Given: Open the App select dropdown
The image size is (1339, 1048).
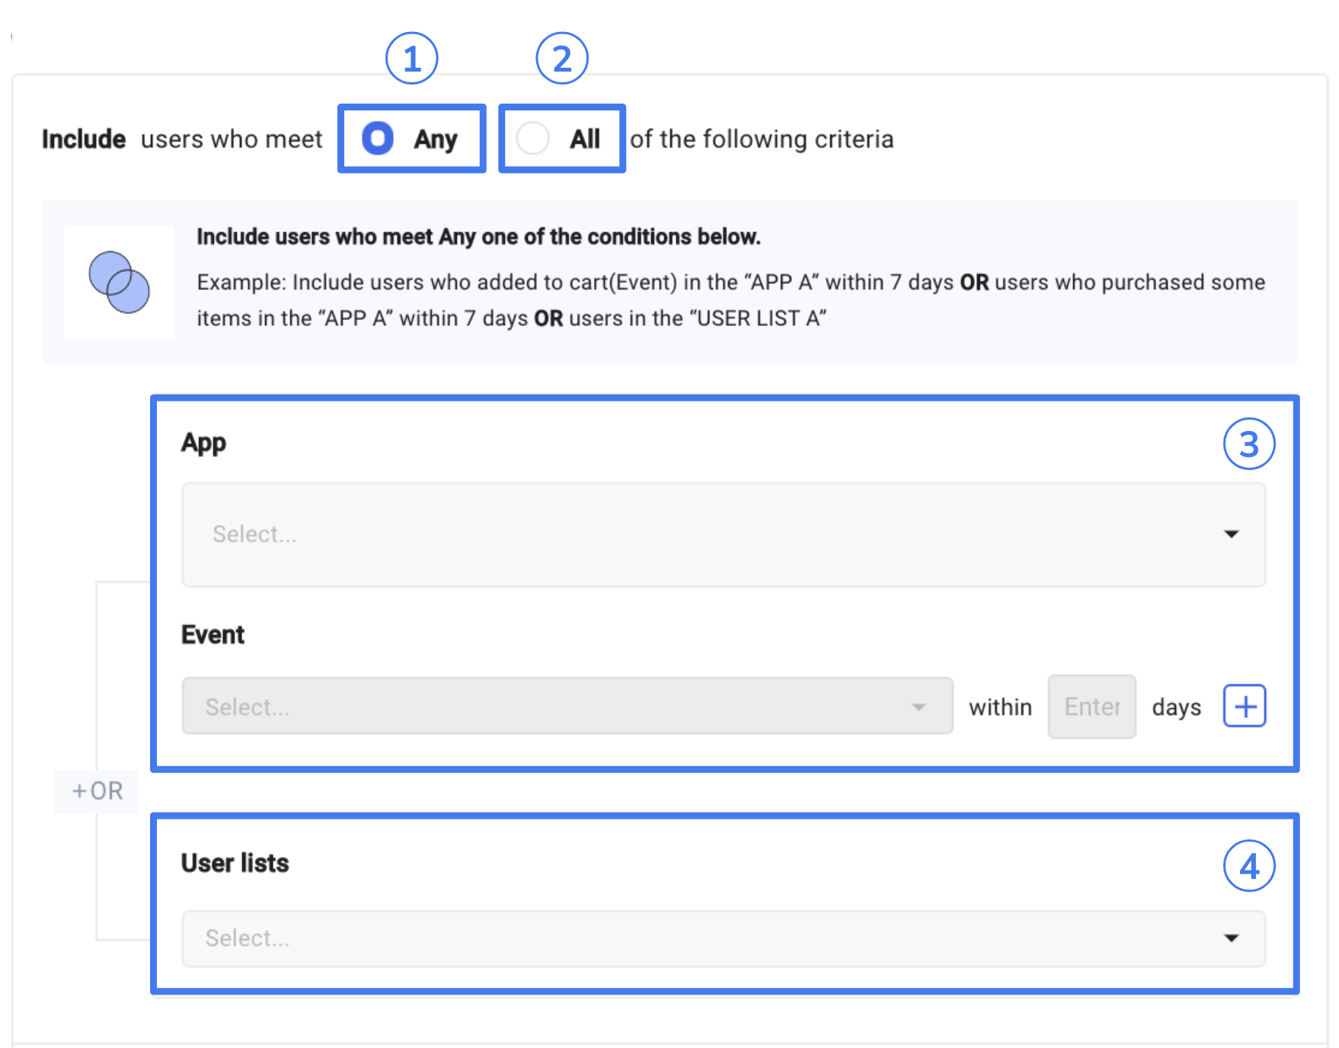Looking at the screenshot, I should (723, 534).
